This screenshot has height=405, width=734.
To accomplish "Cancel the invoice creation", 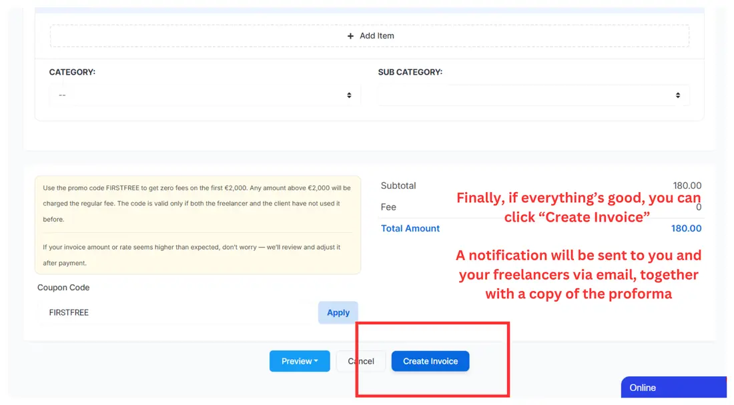I will (x=360, y=361).
